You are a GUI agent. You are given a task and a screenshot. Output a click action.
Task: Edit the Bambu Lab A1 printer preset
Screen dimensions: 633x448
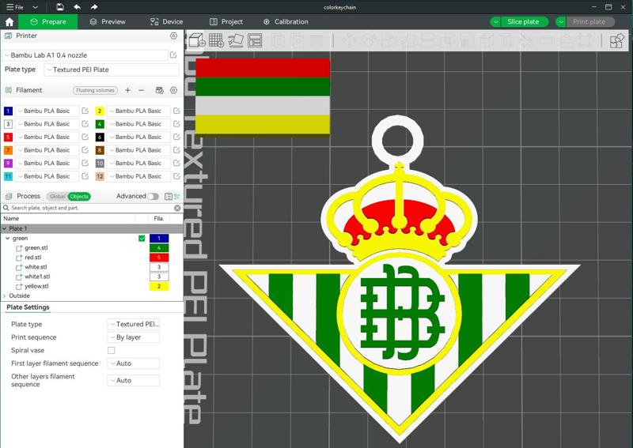pos(173,55)
